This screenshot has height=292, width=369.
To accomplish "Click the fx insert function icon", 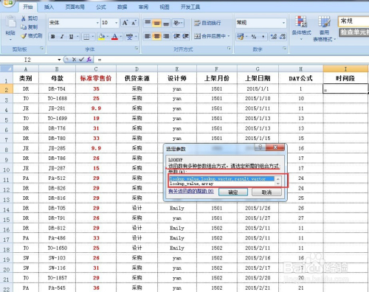I will pos(89,60).
